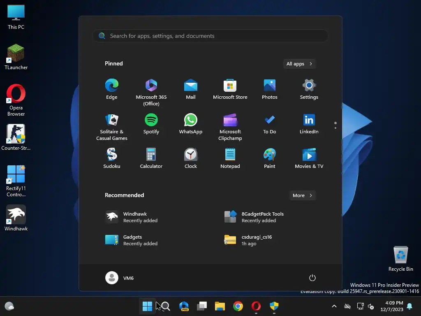The image size is (421, 316).
Task: Open Microsoft Store from pinned apps
Action: pos(230,89)
